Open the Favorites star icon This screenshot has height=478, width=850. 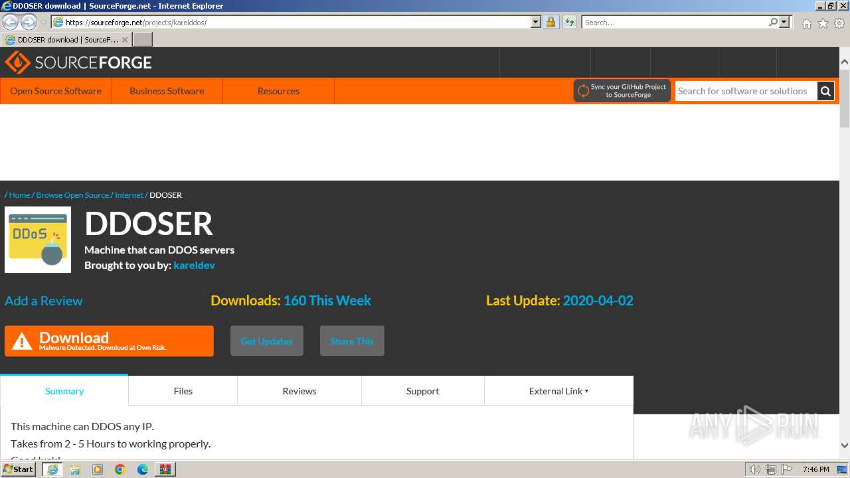823,23
